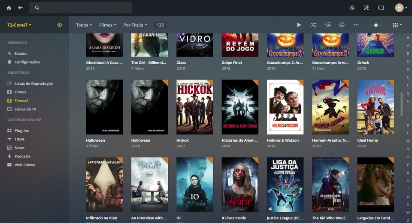Image resolution: width=412 pixels, height=223 pixels.
Task: Click the Configurações gear icon
Action: coord(9,62)
